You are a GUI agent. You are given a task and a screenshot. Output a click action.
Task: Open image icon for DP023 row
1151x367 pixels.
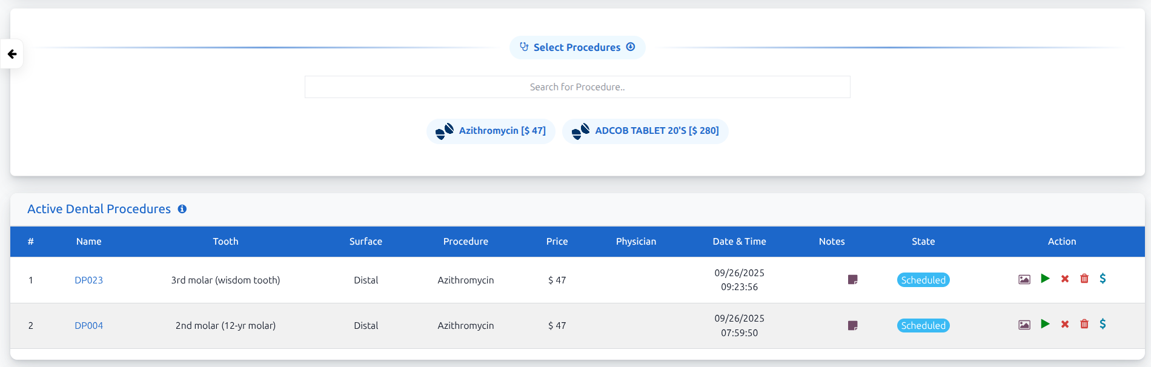click(x=1024, y=279)
